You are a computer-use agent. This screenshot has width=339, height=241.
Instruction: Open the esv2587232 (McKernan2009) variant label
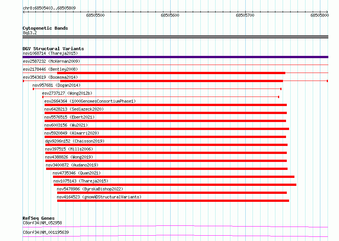pos(51,61)
